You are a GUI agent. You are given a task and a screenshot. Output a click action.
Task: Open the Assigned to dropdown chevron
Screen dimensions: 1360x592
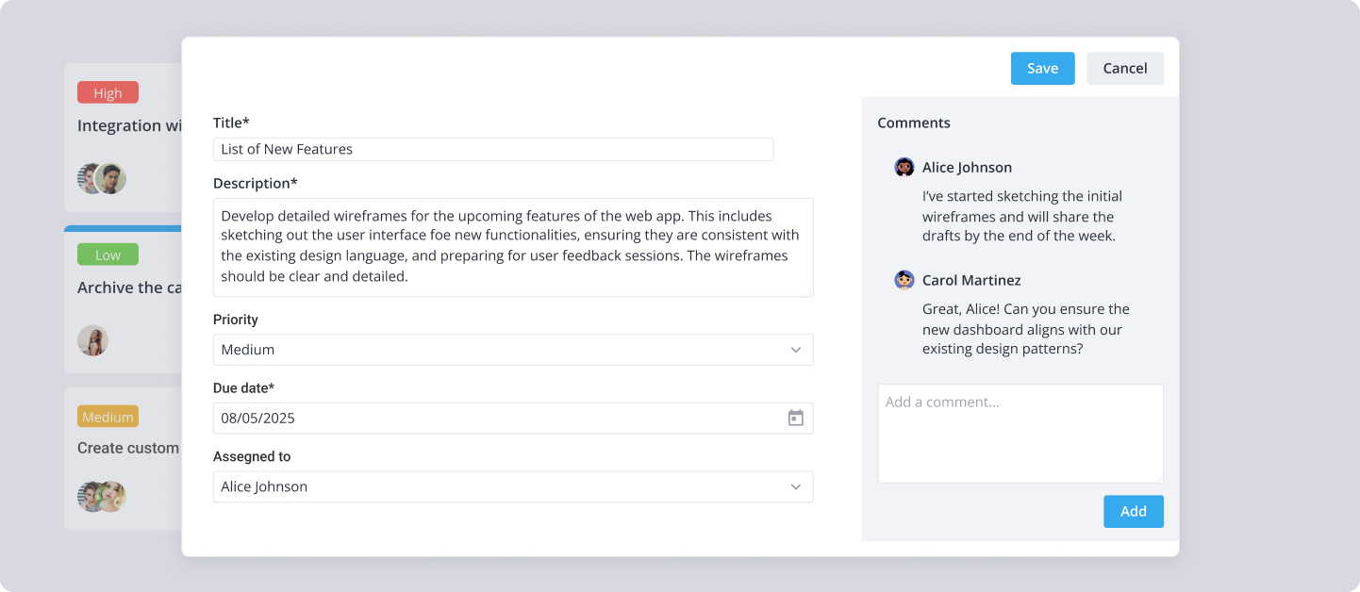795,486
